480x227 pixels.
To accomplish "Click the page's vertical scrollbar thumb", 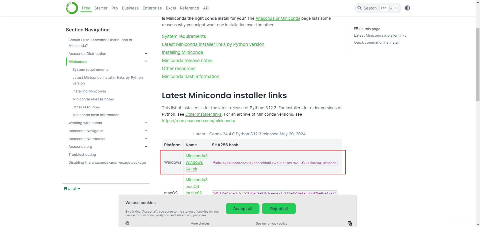I will pos(478,64).
